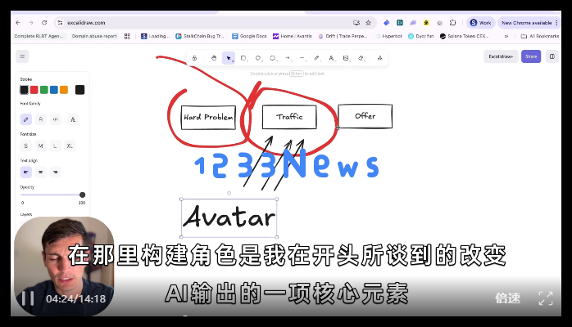572x327 pixels.
Task: Open the current stroke color picker
Action: click(x=79, y=89)
